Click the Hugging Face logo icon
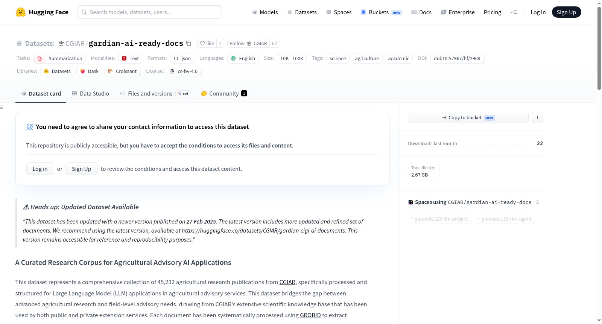Image resolution: width=602 pixels, height=324 pixels. [21, 12]
